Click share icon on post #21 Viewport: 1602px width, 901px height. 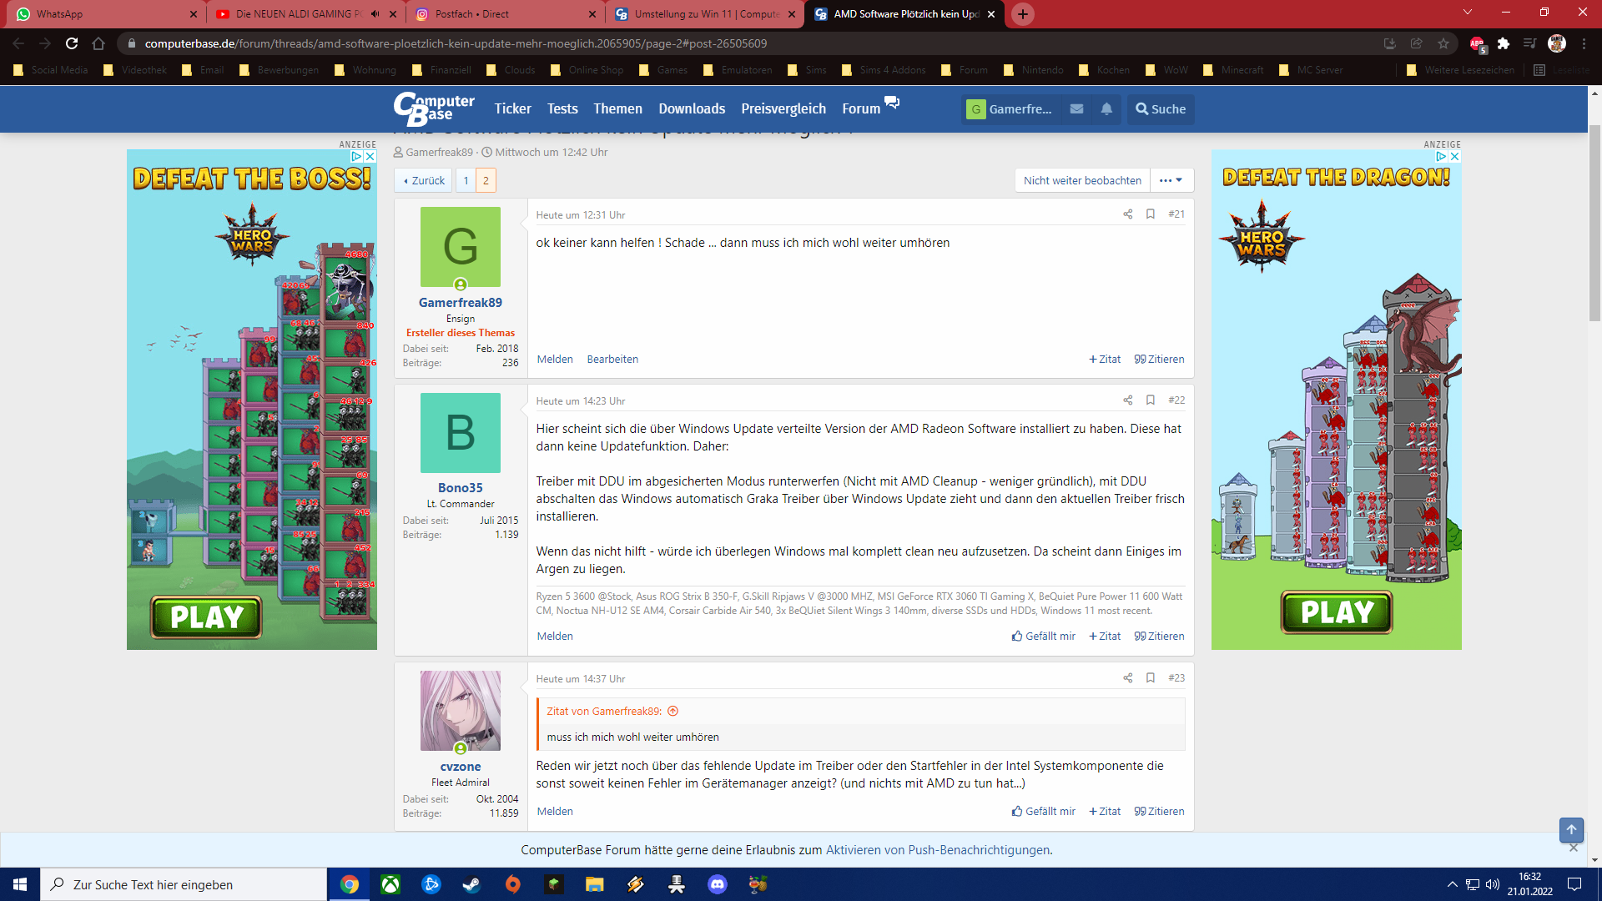tap(1127, 214)
